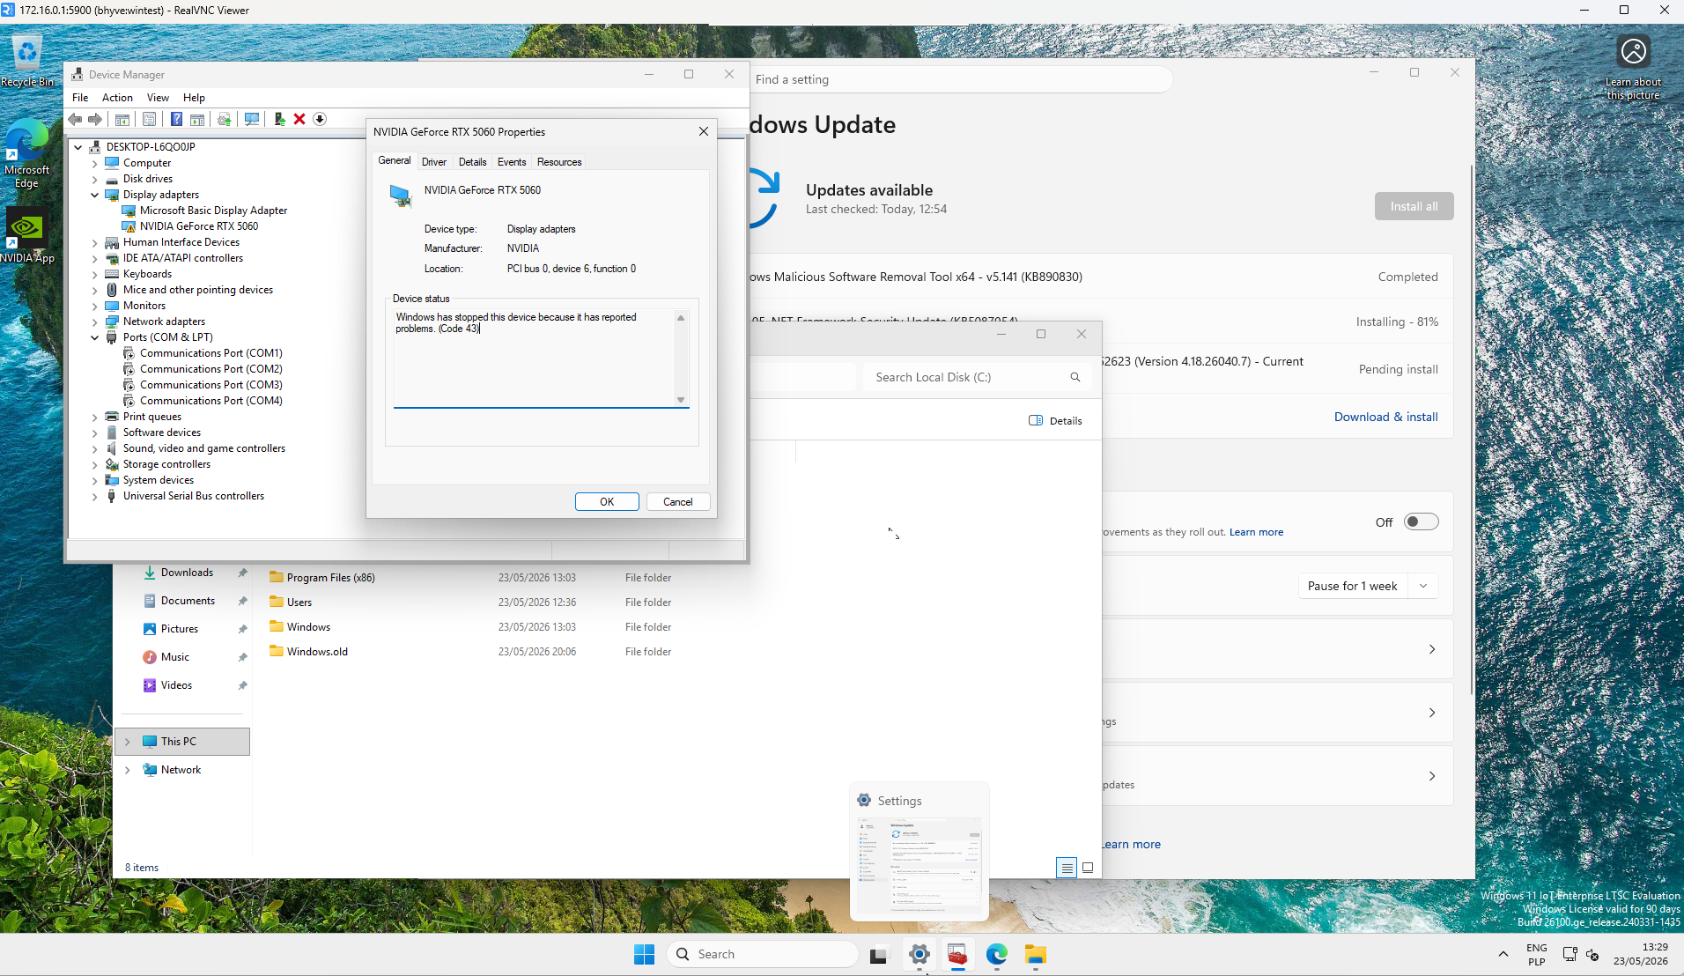Select Communications Port (COM3) in device tree
Viewport: 1684px width, 976px height.
210,385
